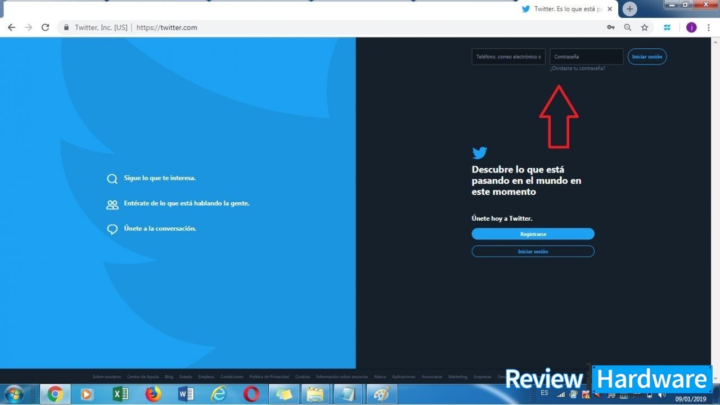Launch Opera from the taskbar

(x=251, y=394)
